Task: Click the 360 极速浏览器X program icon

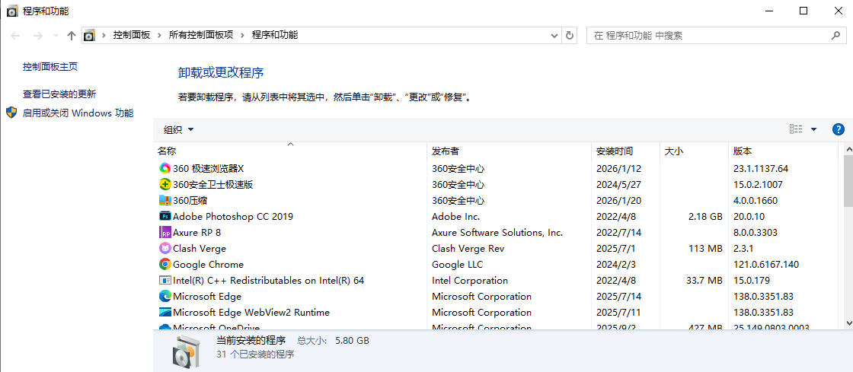Action: [165, 168]
